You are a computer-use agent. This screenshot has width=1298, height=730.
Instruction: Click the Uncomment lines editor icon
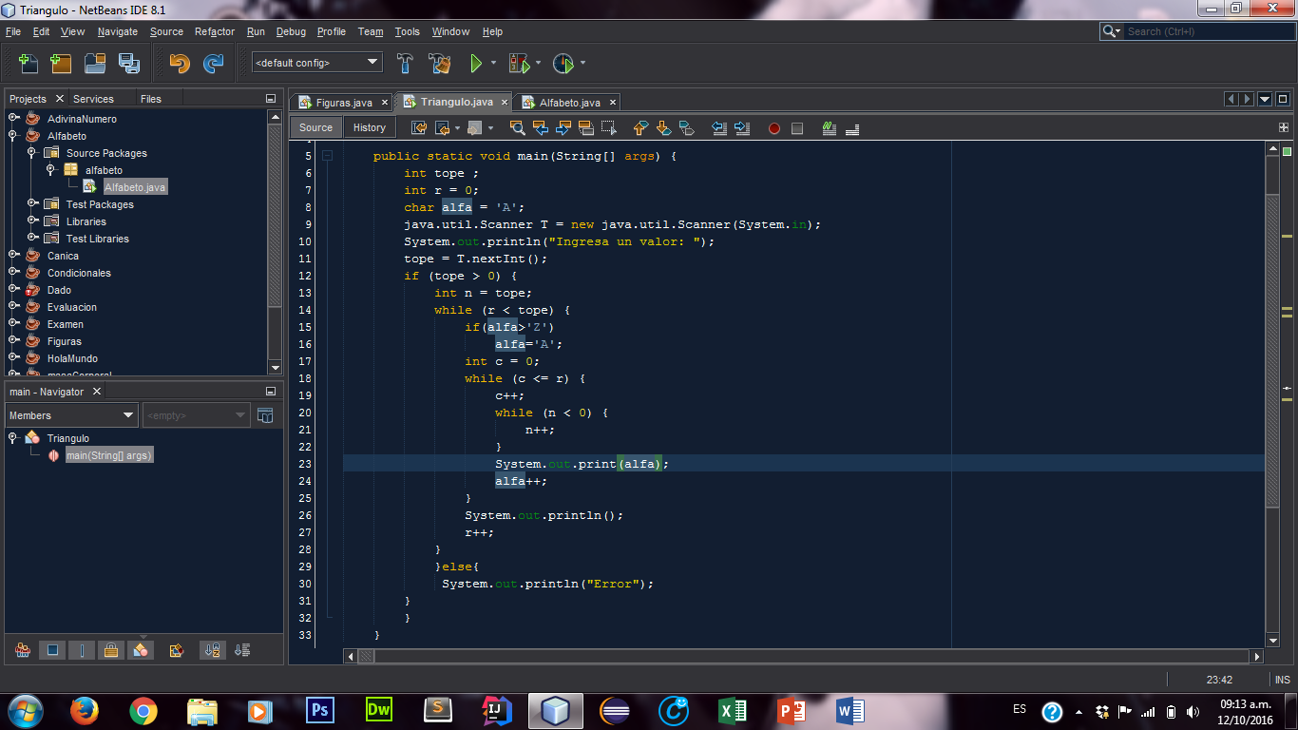(x=852, y=128)
